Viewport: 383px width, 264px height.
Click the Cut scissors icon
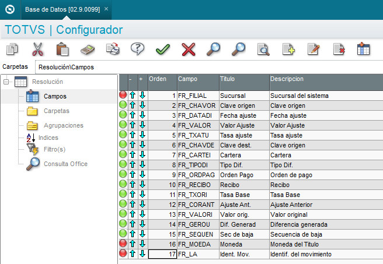coord(37,49)
